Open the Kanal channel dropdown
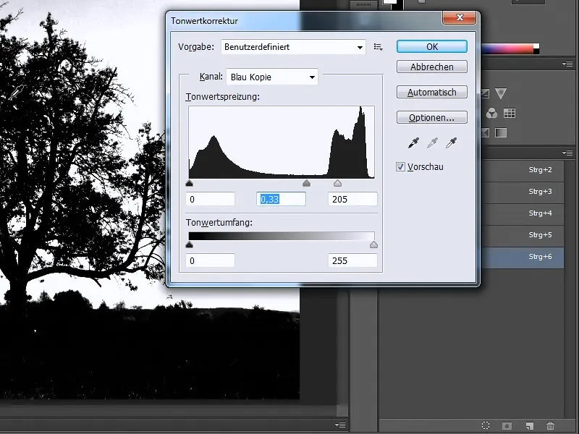 point(272,77)
